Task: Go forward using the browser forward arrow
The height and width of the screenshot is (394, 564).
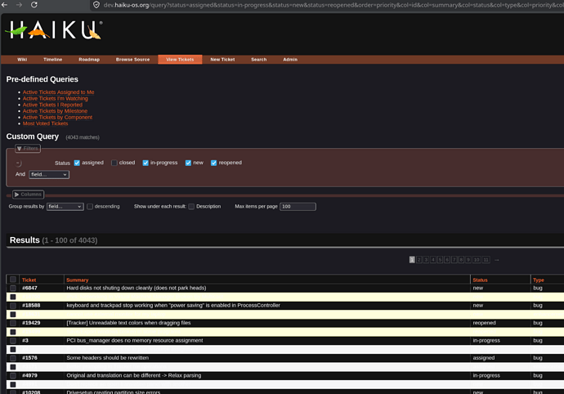Action: tap(19, 5)
